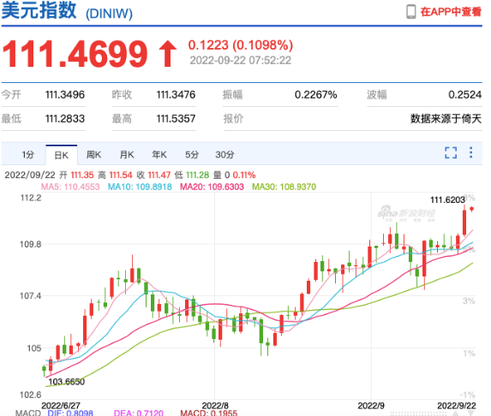Click the latest candlestick on 2022/9/22
The height and width of the screenshot is (416, 491).
[x=471, y=209]
